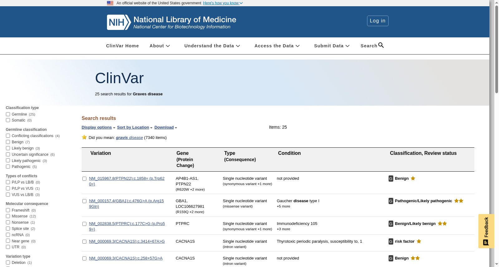499x267 pixels.
Task: Click the G badge in the PTPN22 row
Action: click(391, 179)
